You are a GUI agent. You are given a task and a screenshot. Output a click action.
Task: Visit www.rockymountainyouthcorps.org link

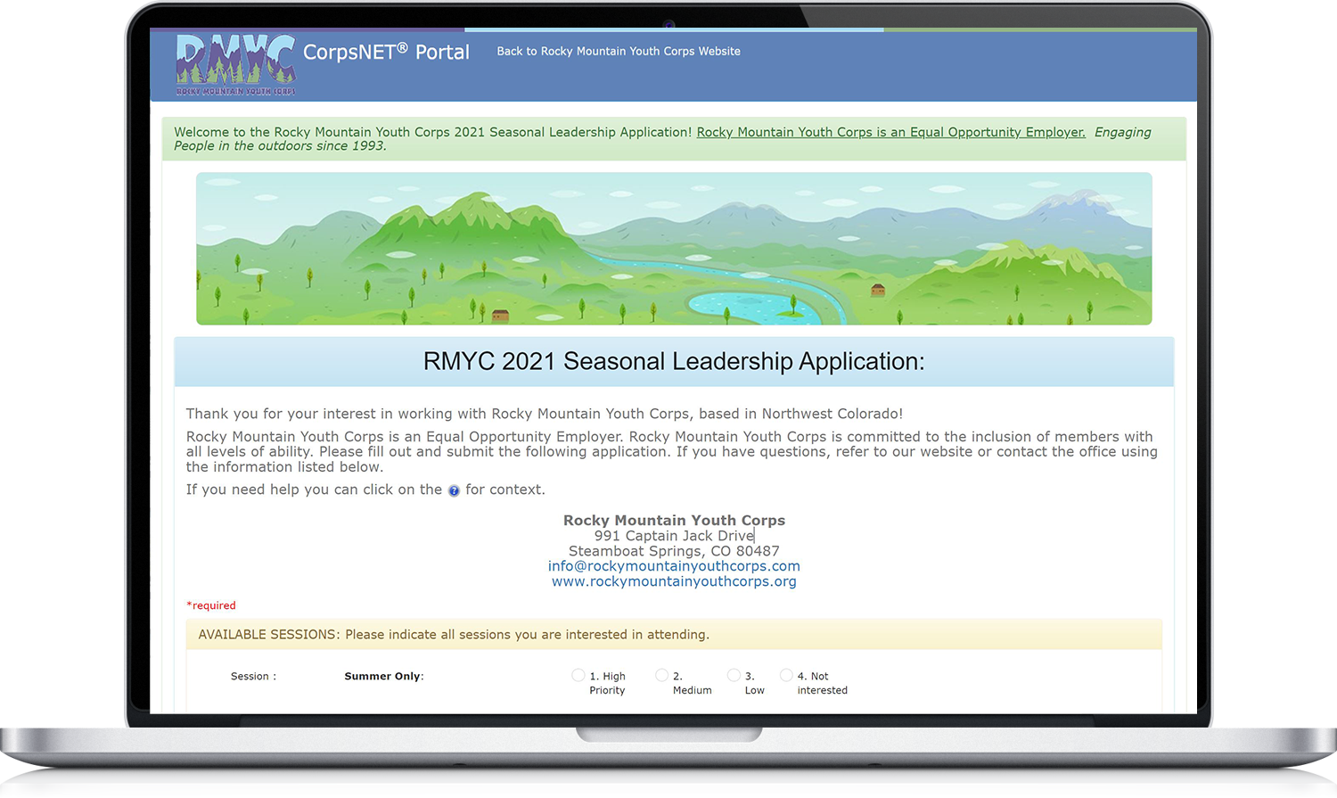(x=674, y=581)
